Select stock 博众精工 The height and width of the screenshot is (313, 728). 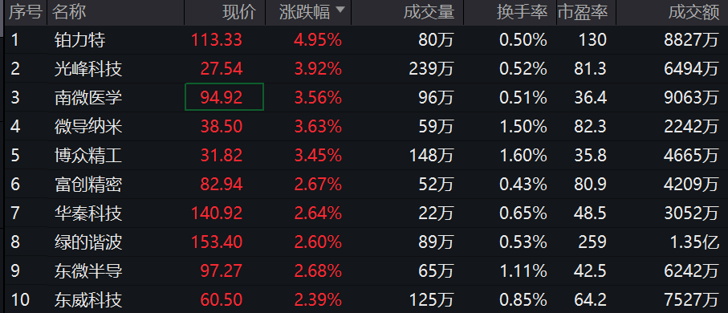(x=88, y=156)
